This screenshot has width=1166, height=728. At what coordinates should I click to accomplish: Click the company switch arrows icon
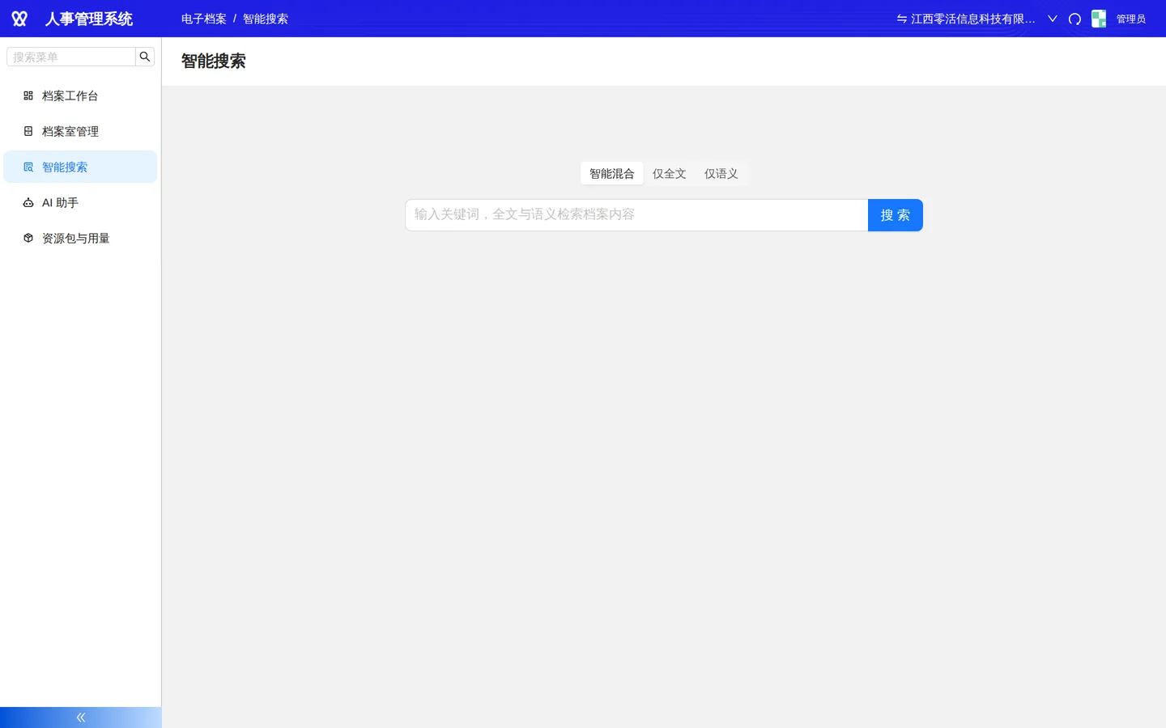pos(901,19)
